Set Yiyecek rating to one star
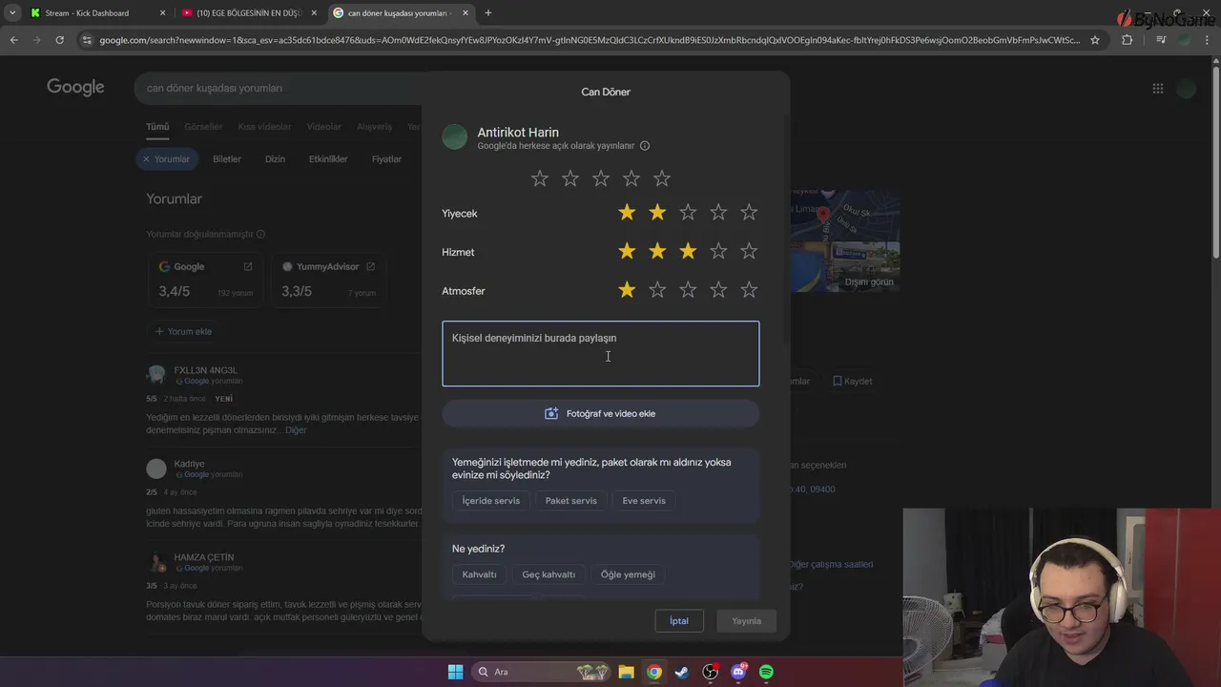 (627, 213)
